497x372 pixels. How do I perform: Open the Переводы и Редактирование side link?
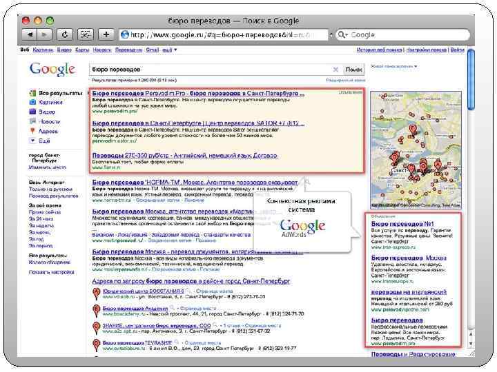coord(413,354)
